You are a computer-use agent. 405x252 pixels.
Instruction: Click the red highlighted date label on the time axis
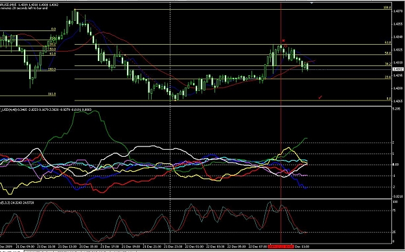click(x=281, y=246)
